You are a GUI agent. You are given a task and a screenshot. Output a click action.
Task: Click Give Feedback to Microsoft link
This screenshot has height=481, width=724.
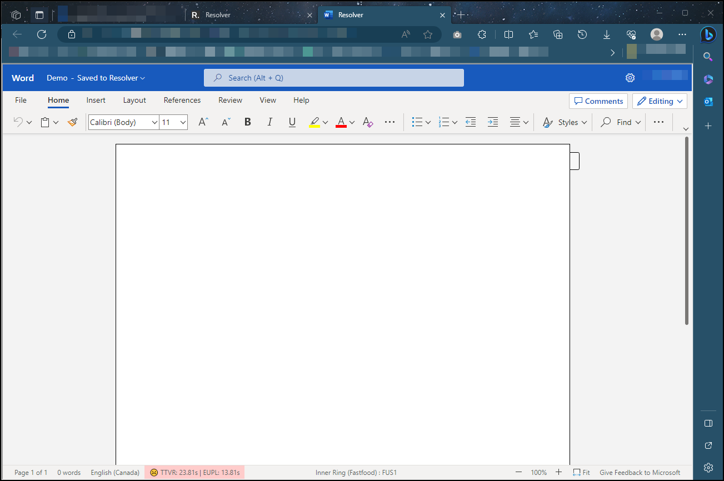pos(640,473)
